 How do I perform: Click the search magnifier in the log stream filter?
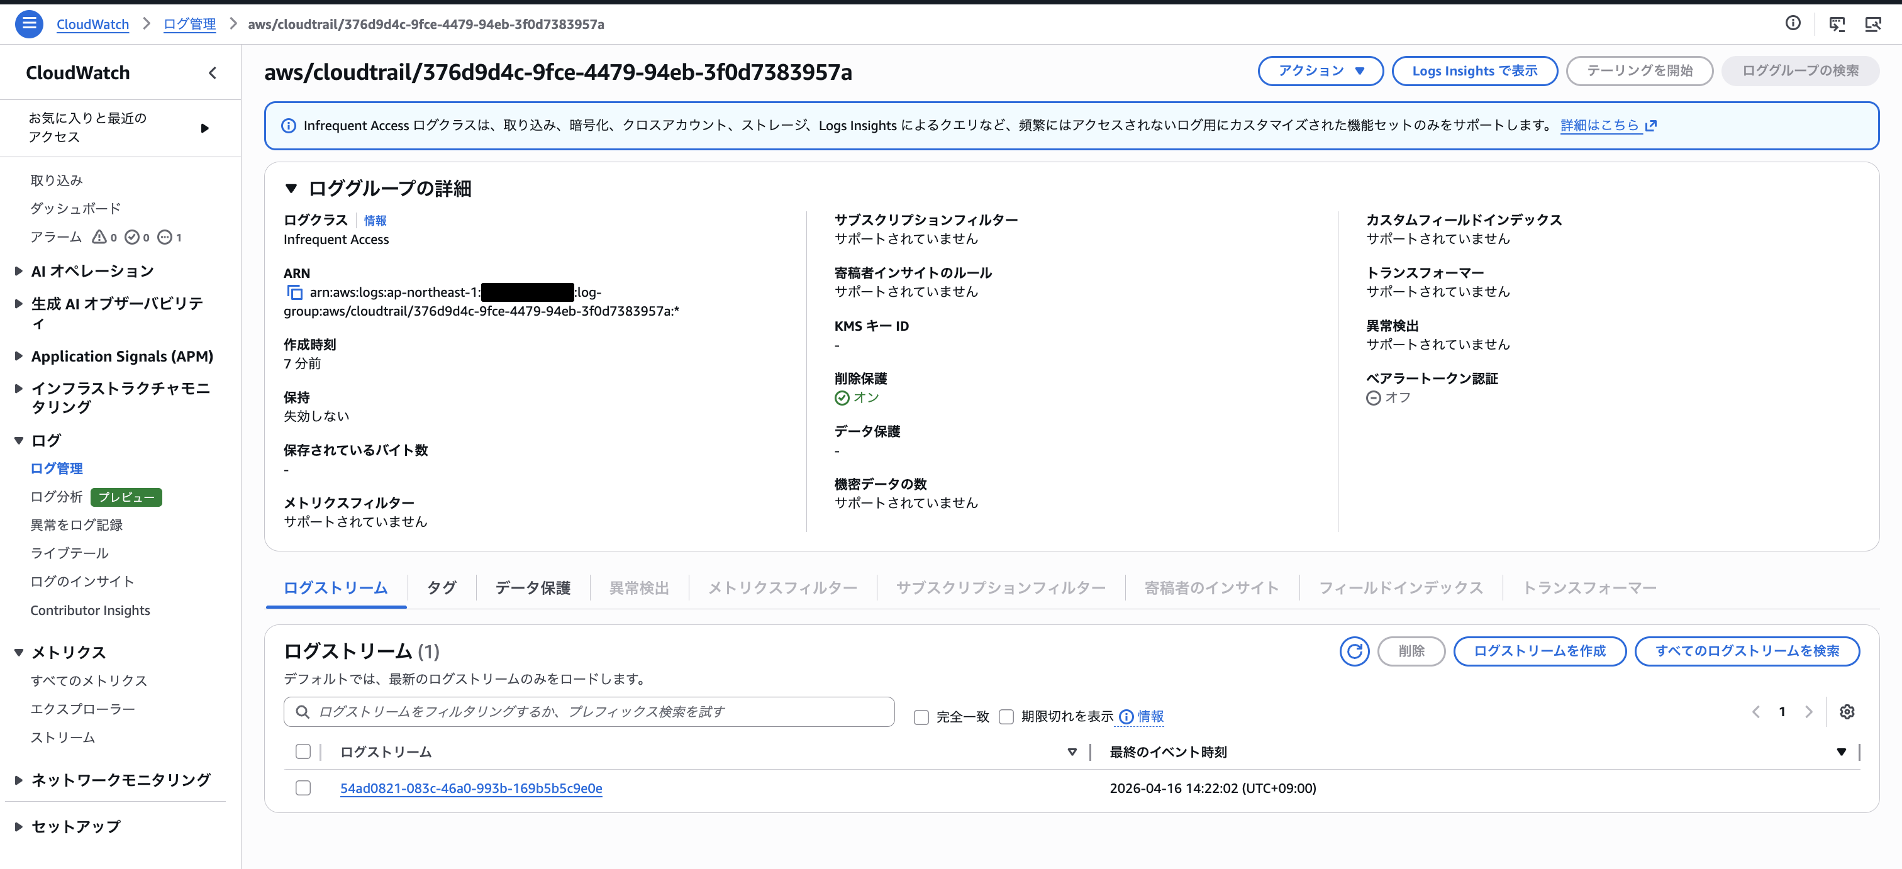point(302,712)
